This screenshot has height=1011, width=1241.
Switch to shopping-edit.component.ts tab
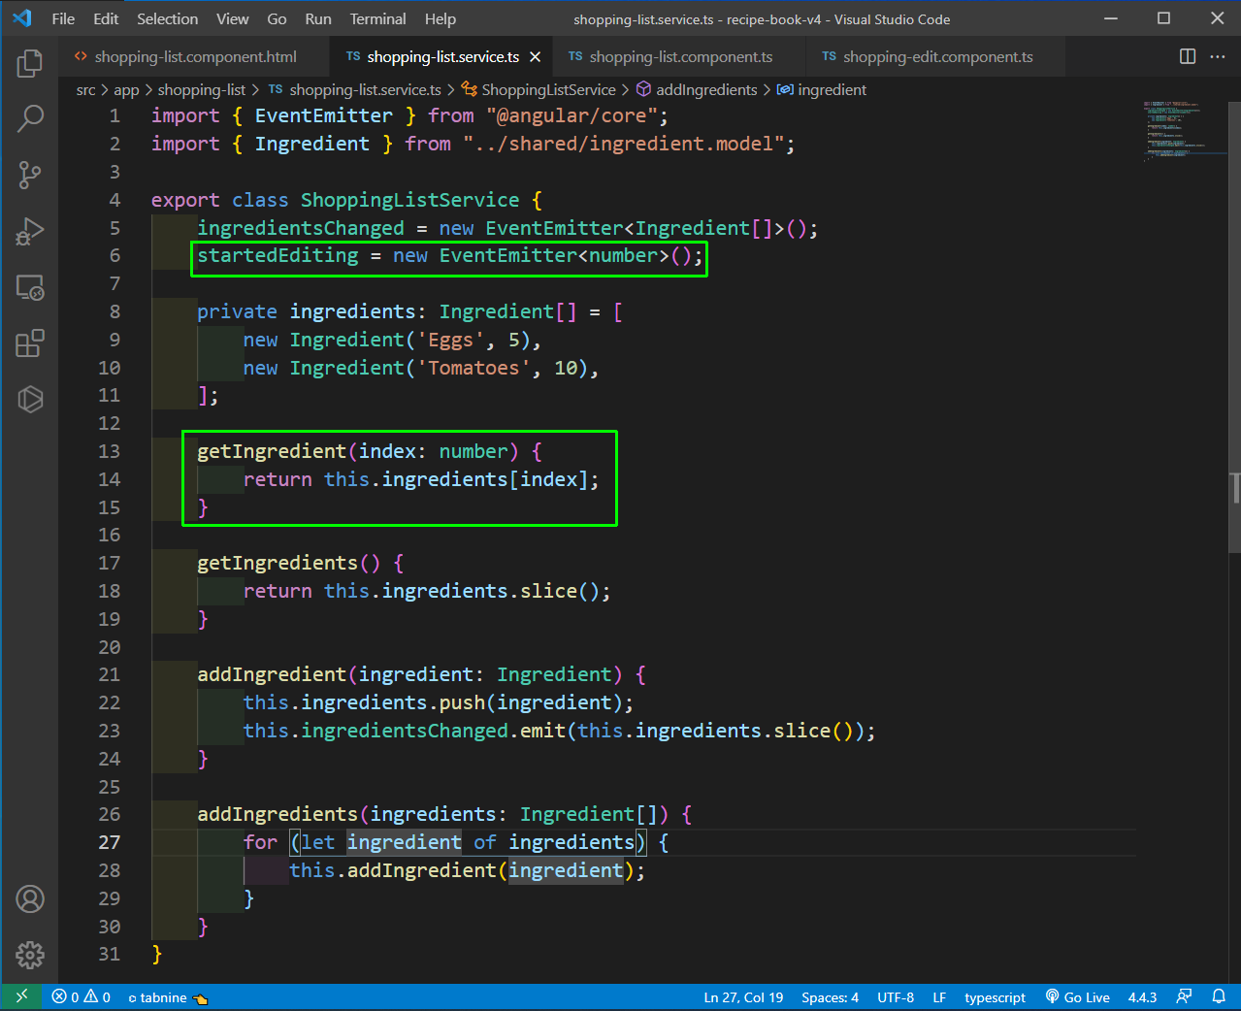tap(936, 56)
